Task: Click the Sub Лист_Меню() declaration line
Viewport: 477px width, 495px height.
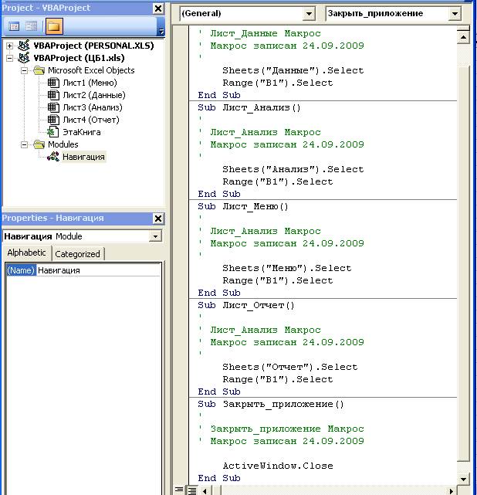Action: 243,206
